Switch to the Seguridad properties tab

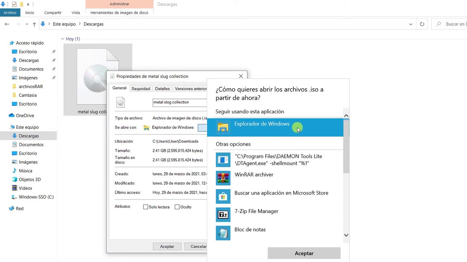tap(141, 89)
